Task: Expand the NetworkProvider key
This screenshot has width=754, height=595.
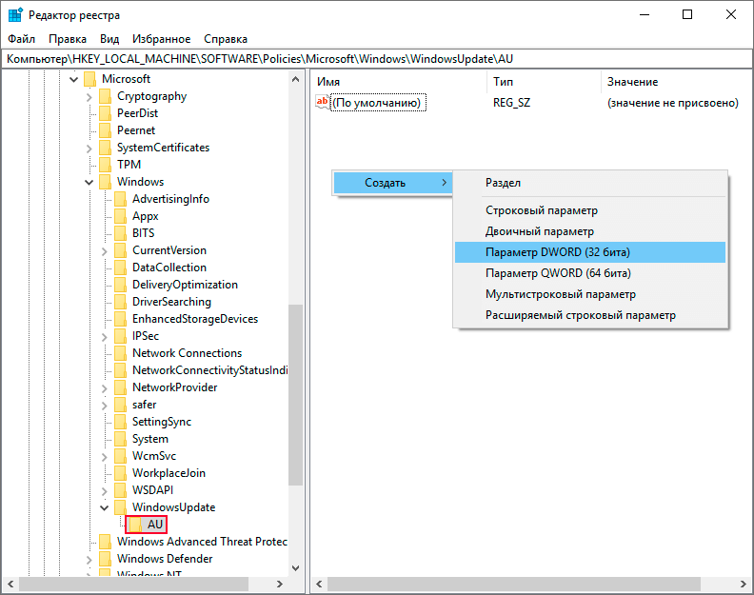Action: pos(105,388)
